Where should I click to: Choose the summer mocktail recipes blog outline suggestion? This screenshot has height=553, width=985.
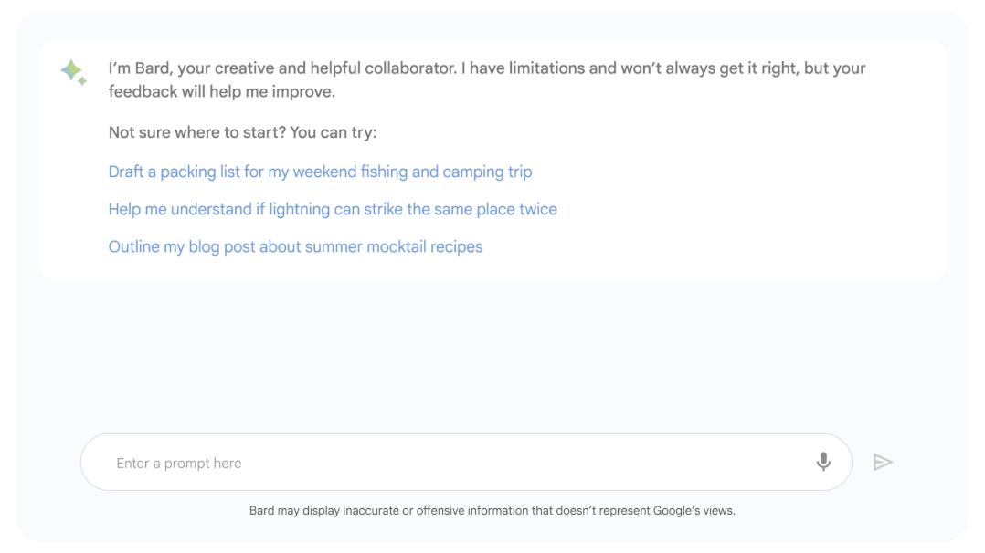[x=295, y=247]
